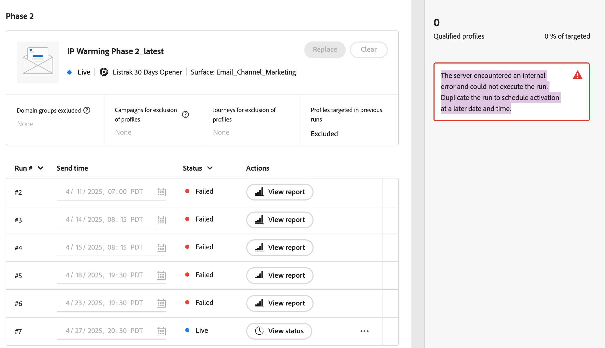Image resolution: width=605 pixels, height=348 pixels.
Task: Open more actions menu for run #7
Action: click(x=364, y=331)
